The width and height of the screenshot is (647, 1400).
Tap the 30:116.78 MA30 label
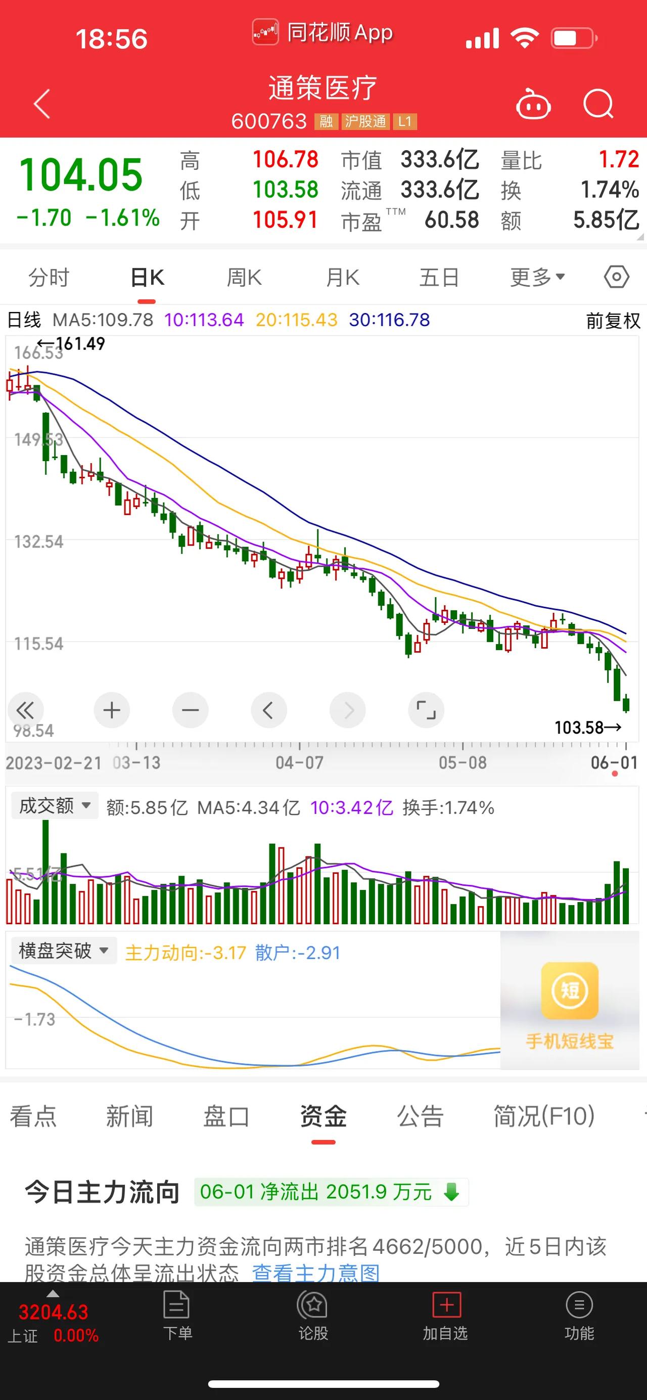390,320
